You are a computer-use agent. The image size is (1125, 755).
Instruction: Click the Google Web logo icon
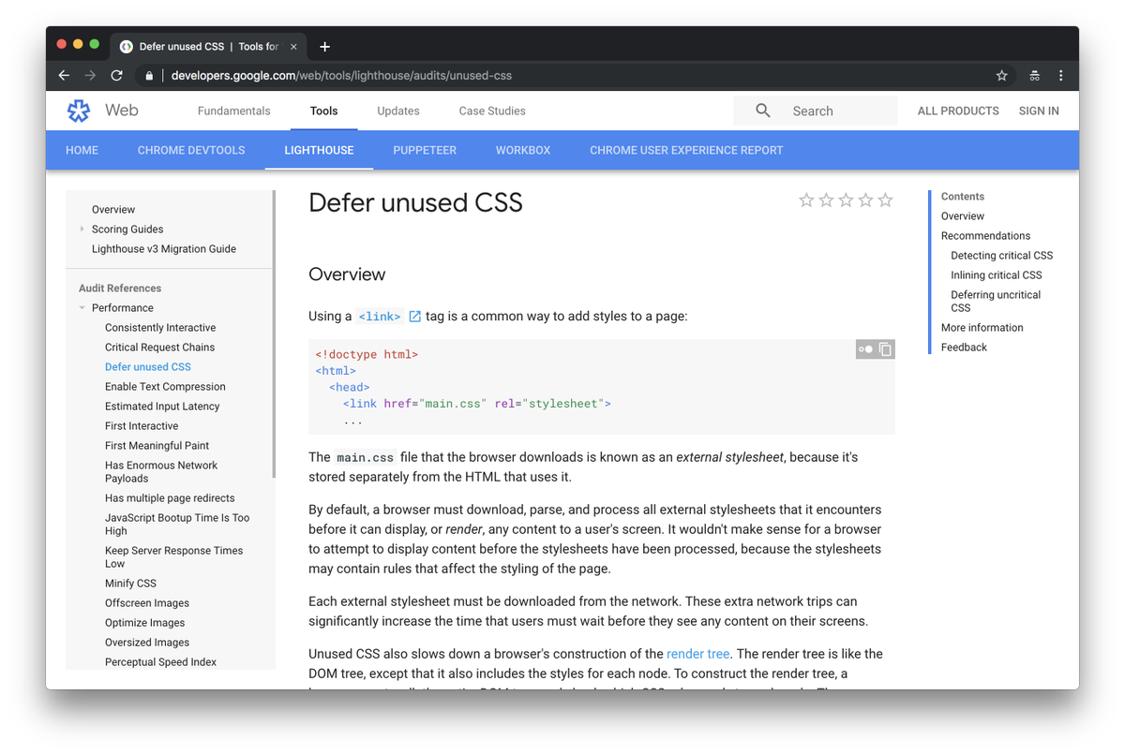[79, 111]
